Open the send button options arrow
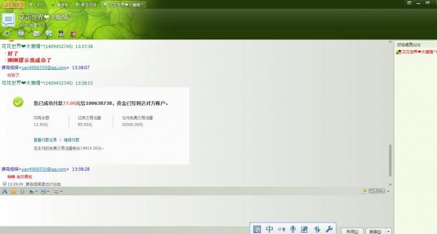Image resolution: width=437 pixels, height=234 pixels. (x=388, y=232)
